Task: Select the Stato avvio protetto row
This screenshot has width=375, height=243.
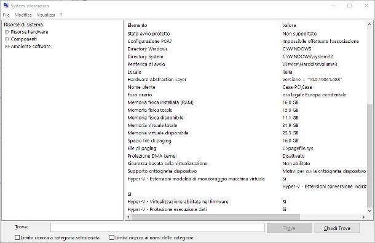Action: pyautogui.click(x=246, y=34)
